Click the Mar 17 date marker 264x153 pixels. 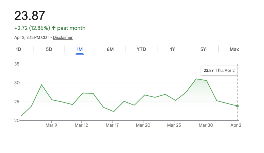point(112,125)
